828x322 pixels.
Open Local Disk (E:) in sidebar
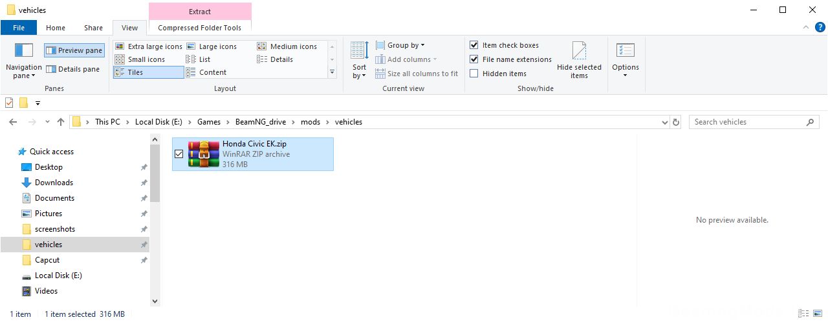coord(58,276)
